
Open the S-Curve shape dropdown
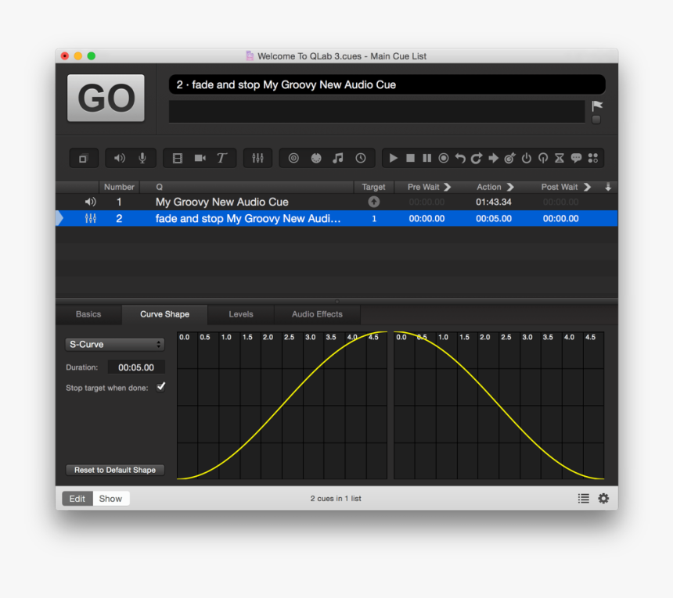(114, 344)
